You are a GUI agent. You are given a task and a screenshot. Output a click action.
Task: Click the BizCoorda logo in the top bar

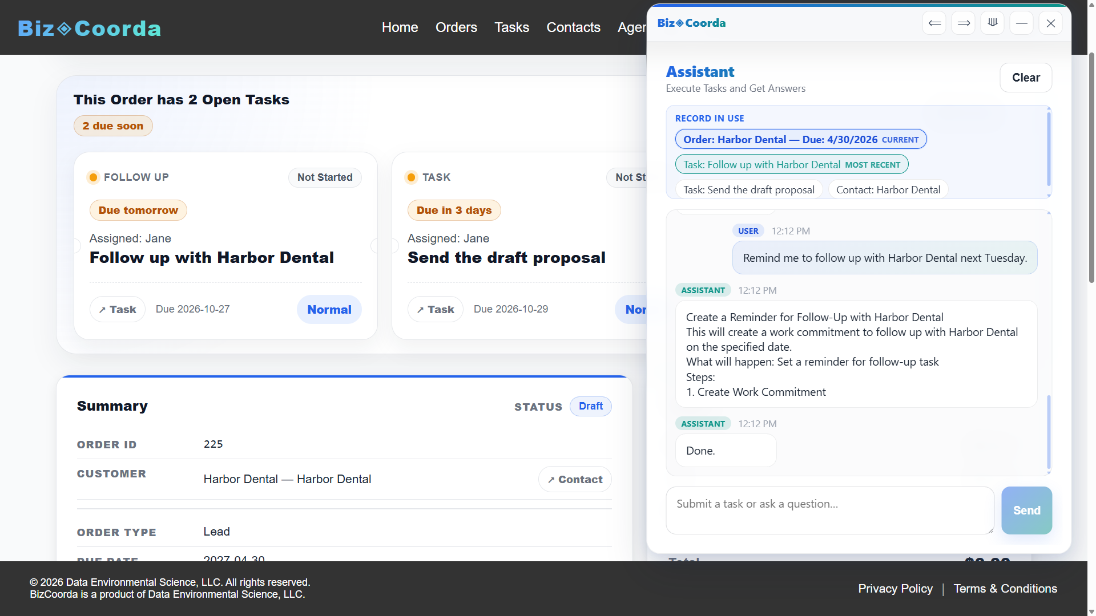[x=90, y=28]
